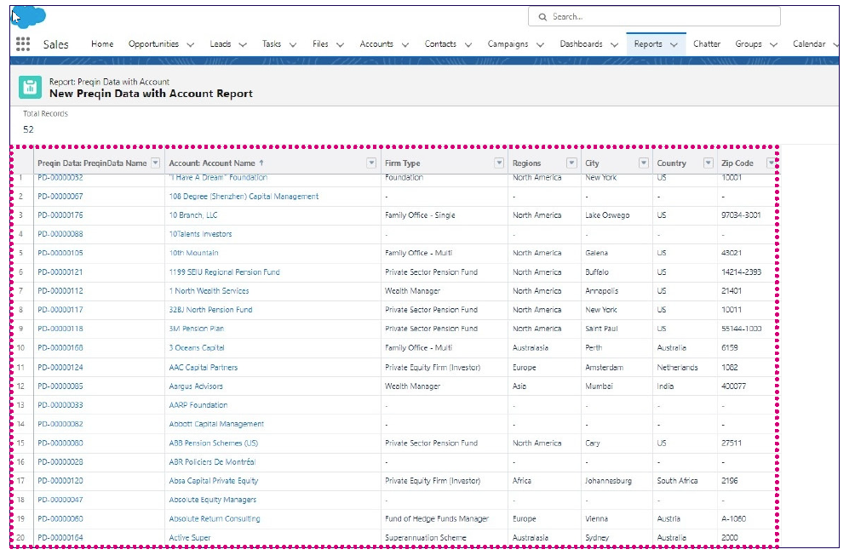Open account Absolute Return Consulting
855x555 pixels.
(215, 519)
